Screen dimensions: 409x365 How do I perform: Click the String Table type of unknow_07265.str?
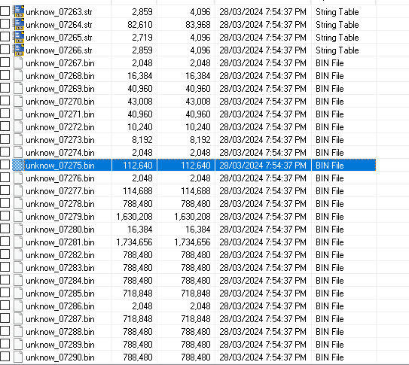pos(337,38)
